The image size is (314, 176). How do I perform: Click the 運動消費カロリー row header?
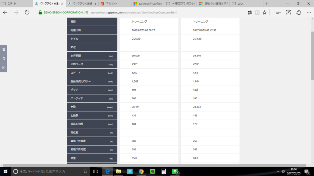[x=92, y=81]
